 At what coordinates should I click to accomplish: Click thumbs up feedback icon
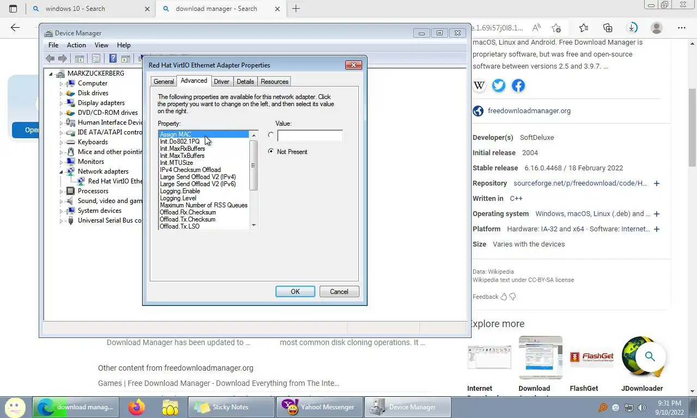(x=504, y=297)
